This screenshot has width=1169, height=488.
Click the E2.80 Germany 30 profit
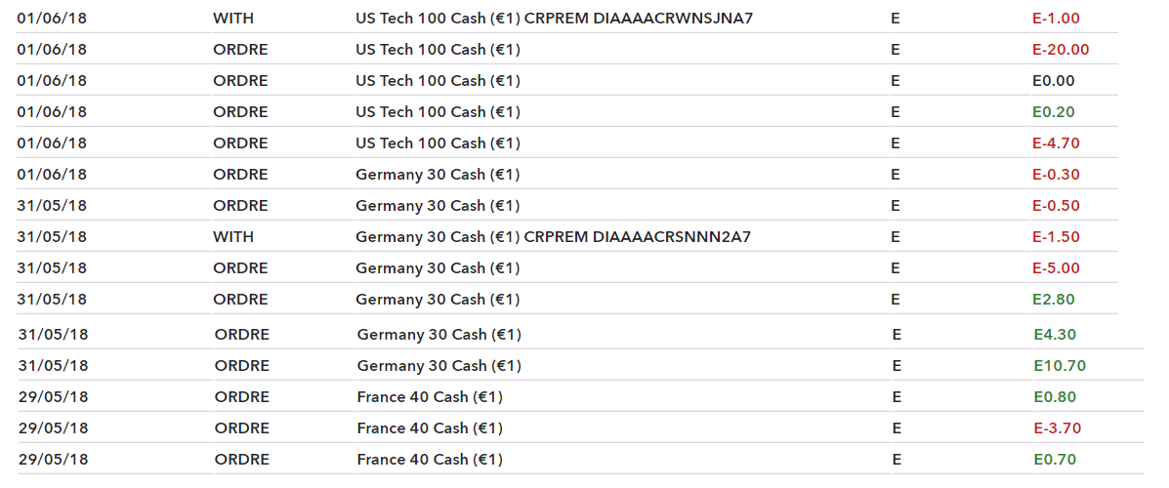(1054, 300)
